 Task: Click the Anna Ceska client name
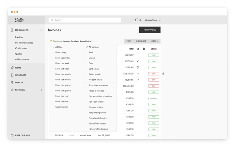point(86,135)
